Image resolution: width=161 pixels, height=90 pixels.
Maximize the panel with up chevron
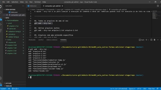158,40
